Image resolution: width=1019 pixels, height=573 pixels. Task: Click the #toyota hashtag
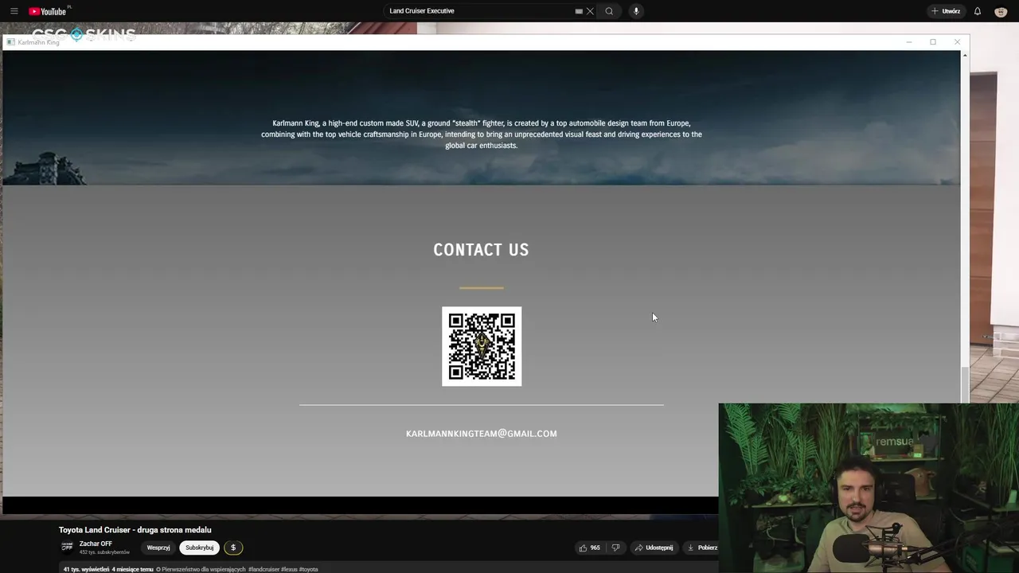(x=308, y=569)
